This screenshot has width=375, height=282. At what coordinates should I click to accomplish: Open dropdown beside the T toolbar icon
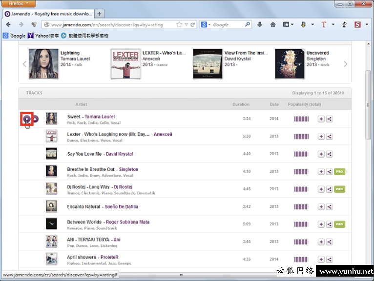click(333, 24)
